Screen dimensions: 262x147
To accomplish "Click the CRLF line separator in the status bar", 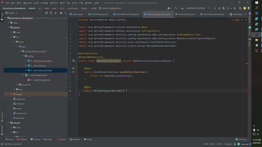I will coord(212,144).
